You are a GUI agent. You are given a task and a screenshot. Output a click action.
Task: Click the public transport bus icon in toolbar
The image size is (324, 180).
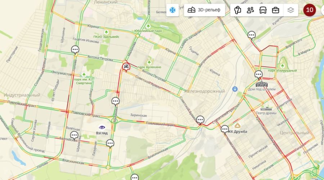click(263, 10)
